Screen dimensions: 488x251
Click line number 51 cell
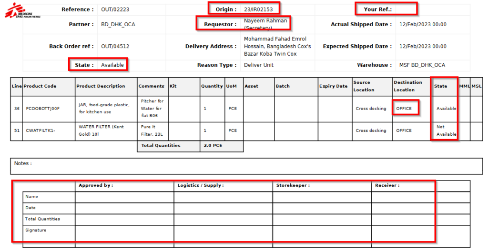point(17,131)
